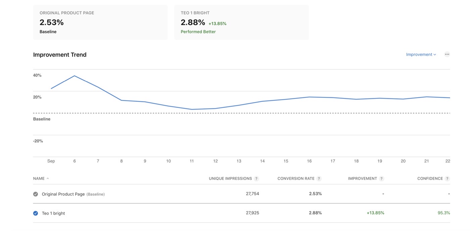Click Improvement column help question mark
The height and width of the screenshot is (231, 470).
tap(381, 179)
